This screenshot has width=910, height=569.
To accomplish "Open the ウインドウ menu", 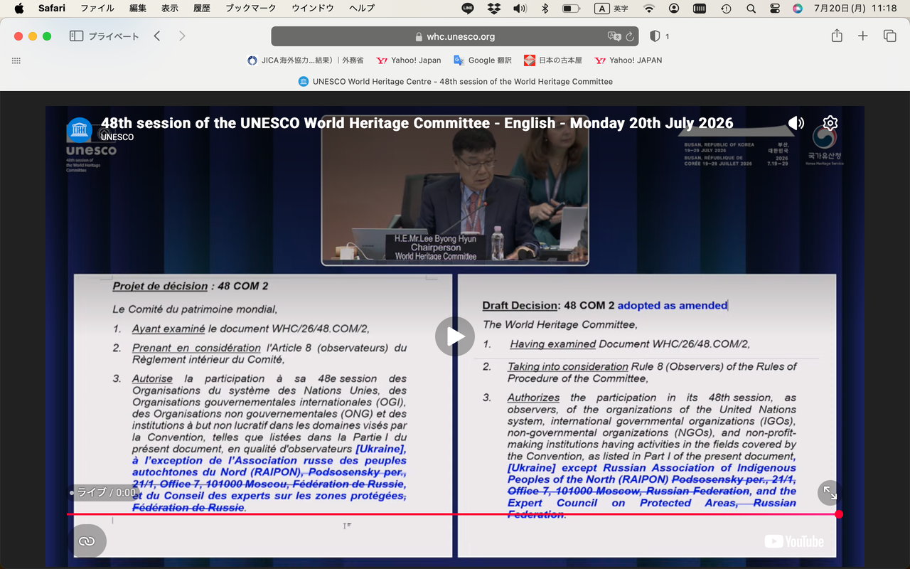I will coord(313,9).
